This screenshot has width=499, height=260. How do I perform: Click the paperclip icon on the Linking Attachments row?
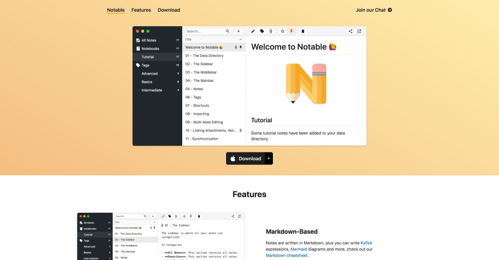tap(241, 130)
